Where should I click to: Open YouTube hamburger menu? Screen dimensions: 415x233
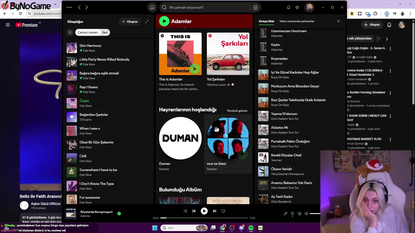[8, 25]
